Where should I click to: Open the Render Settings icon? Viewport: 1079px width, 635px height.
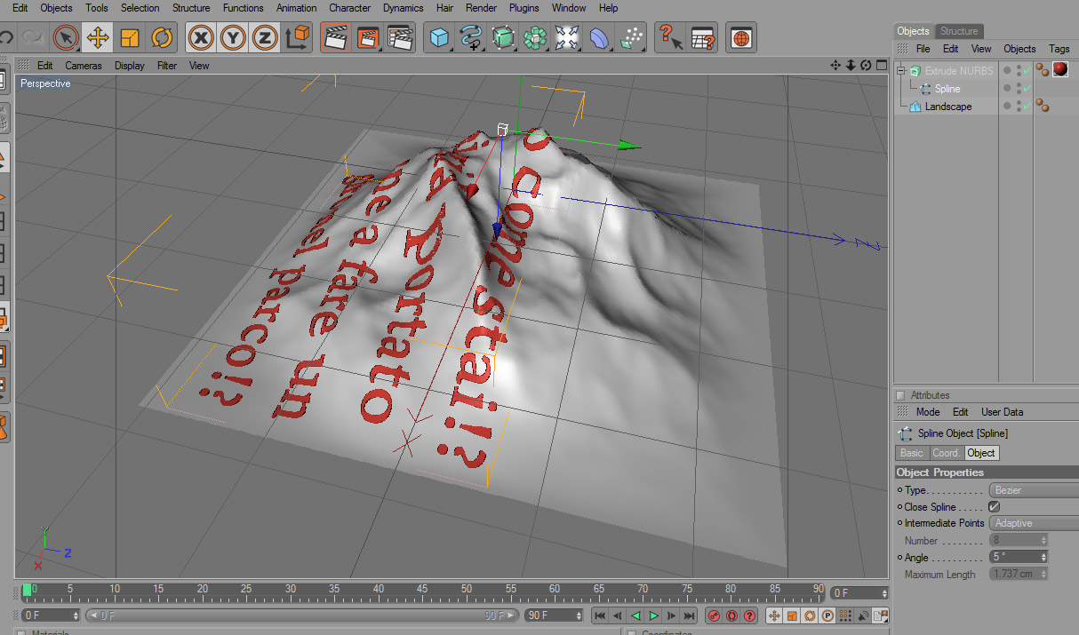tap(401, 38)
